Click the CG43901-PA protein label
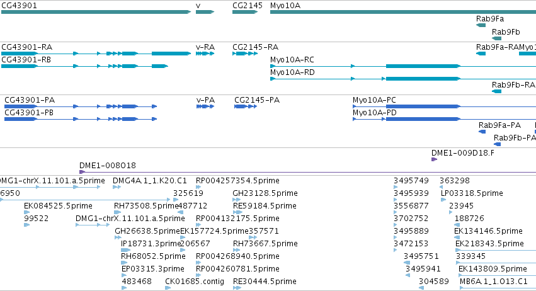 tap(30, 100)
